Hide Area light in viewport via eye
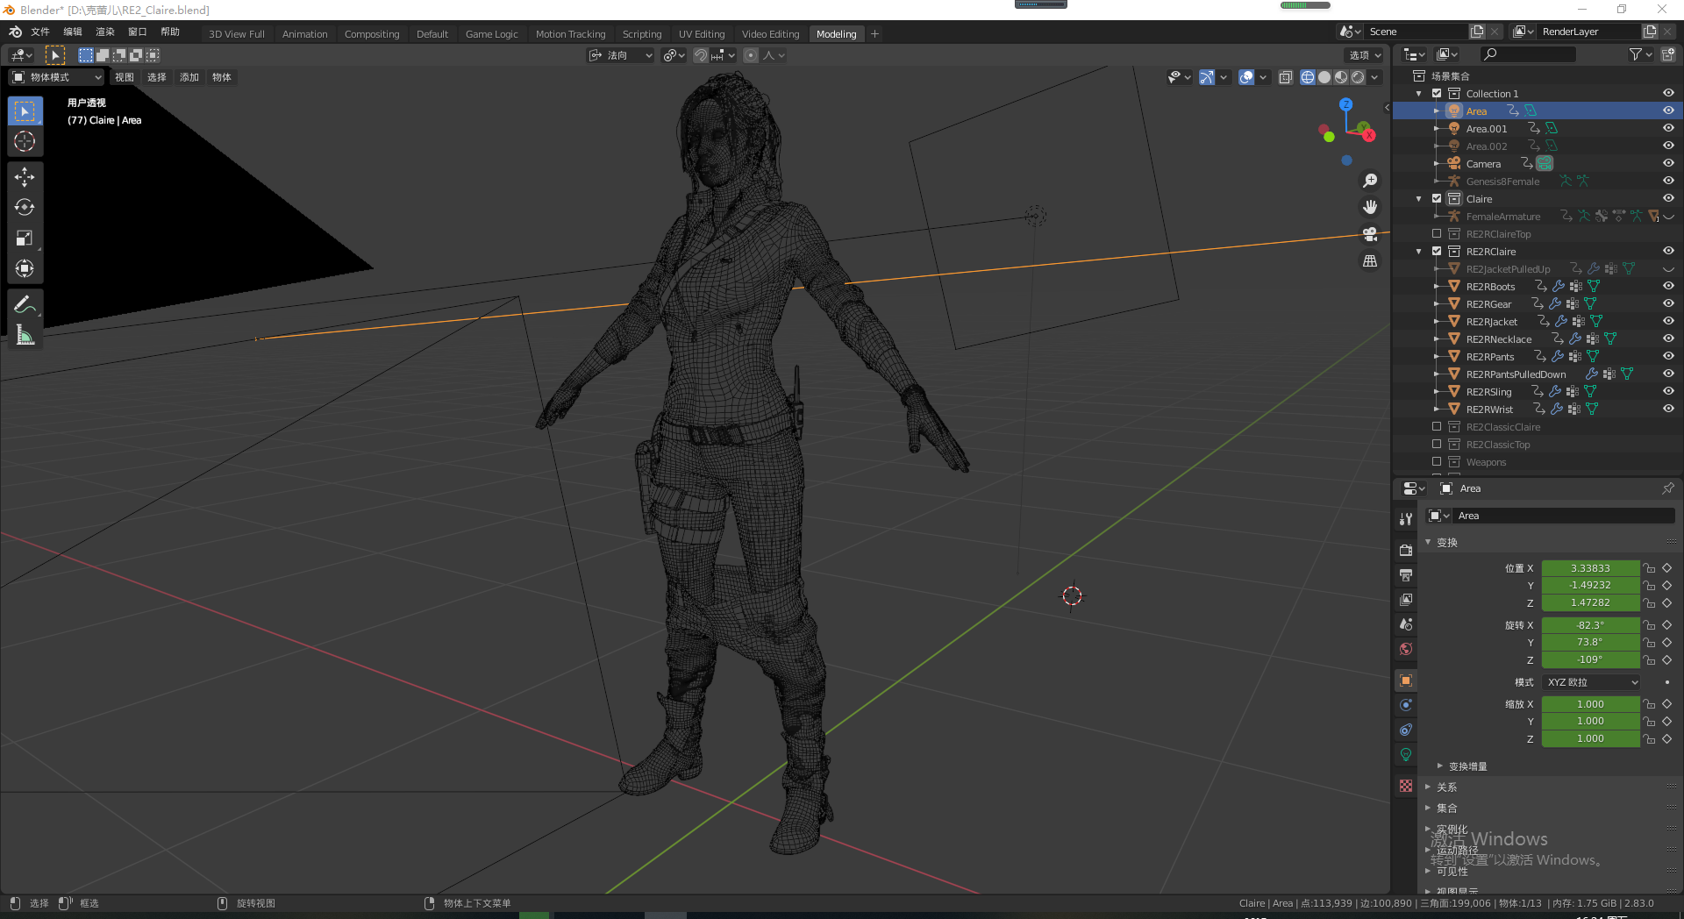This screenshot has height=919, width=1684. point(1668,111)
